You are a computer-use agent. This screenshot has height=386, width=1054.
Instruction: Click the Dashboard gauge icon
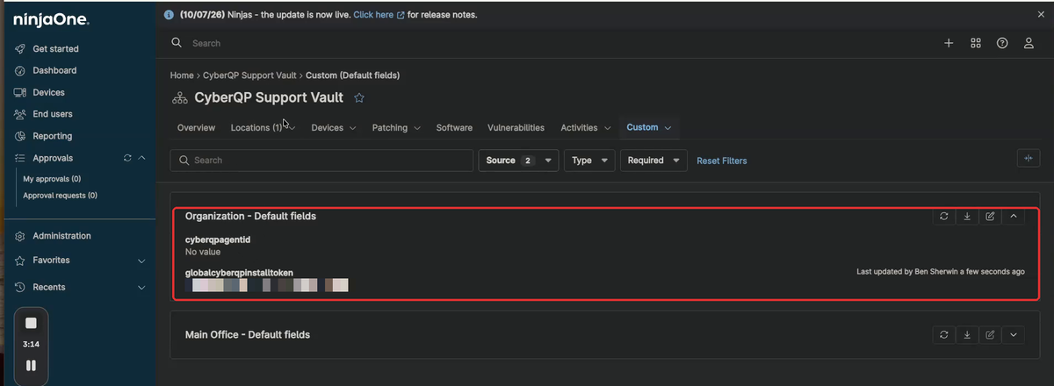click(20, 70)
